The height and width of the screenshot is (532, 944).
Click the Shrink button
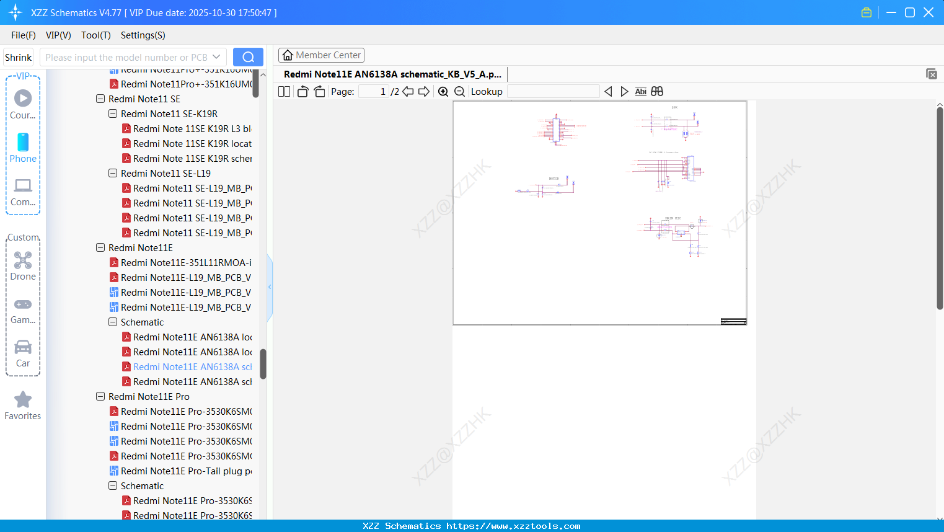tap(18, 56)
